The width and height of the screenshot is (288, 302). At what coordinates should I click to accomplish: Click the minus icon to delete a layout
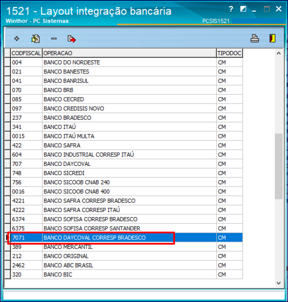point(54,39)
